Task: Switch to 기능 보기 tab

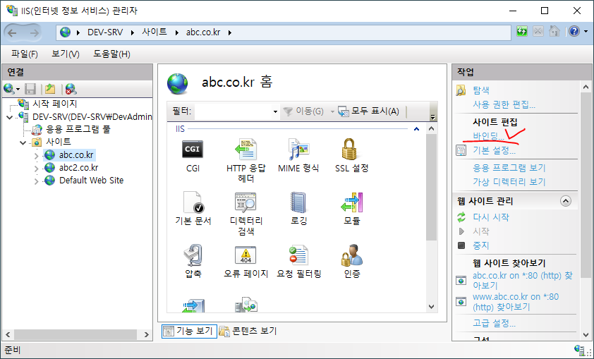Action: point(189,331)
